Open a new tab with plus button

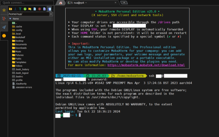click(x=124, y=2)
